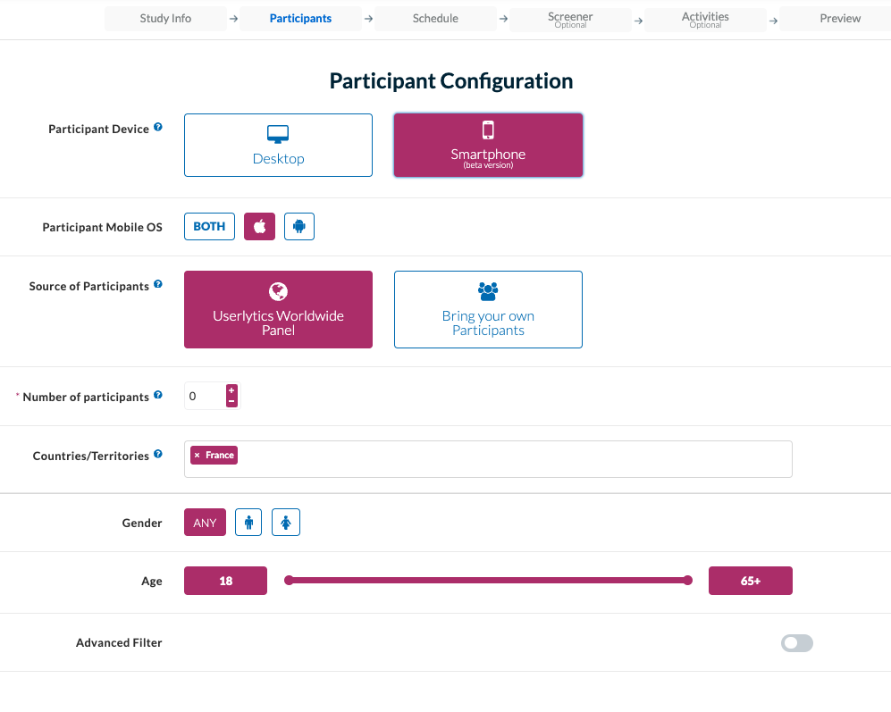Screen dimensions: 891x712
Task: Click the globe icon on Userlytics Worldwide Panel
Action: tap(278, 290)
